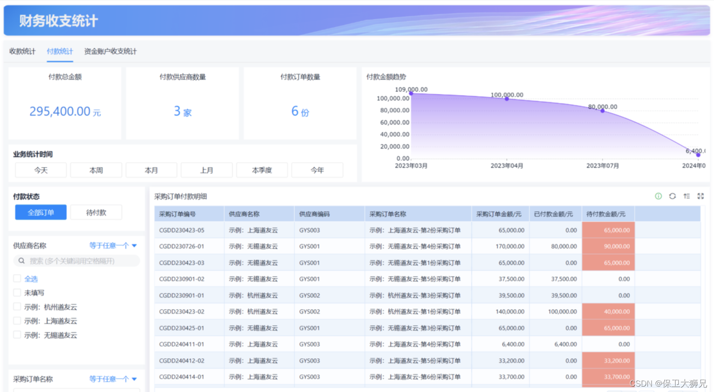Click 供应商名称 column header
714x392 pixels.
[259, 214]
